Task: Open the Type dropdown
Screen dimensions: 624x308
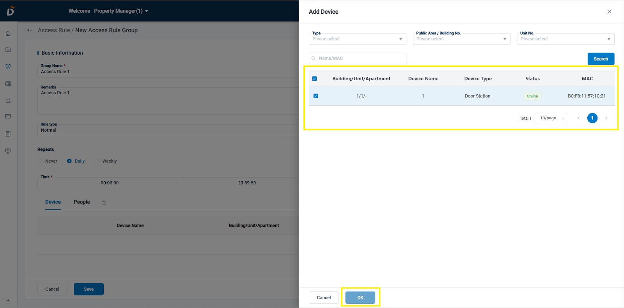Action: 357,39
